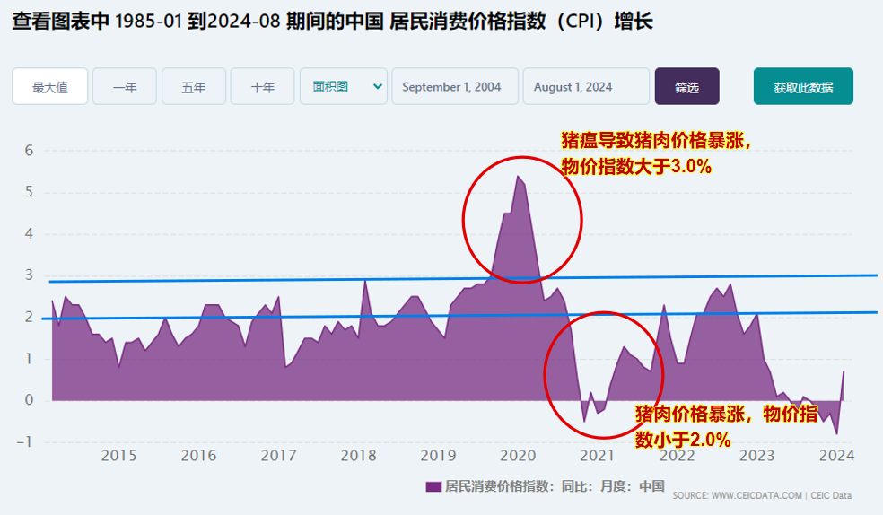Click the lowest dip near 2024
883x515 pixels.
click(x=836, y=433)
